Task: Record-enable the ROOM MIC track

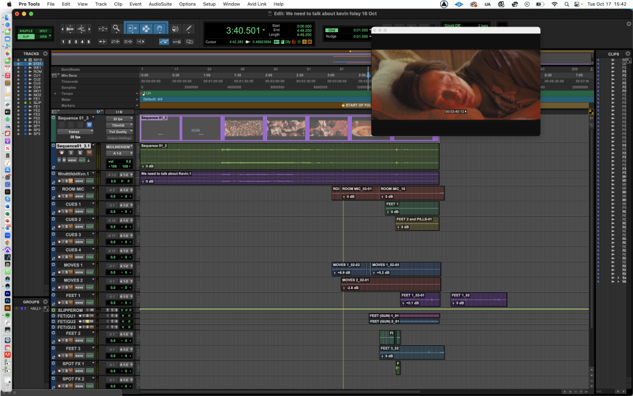Action: click(59, 197)
